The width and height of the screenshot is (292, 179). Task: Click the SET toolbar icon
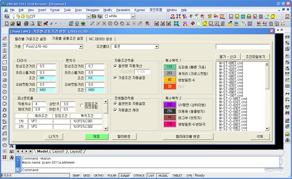[196, 16]
